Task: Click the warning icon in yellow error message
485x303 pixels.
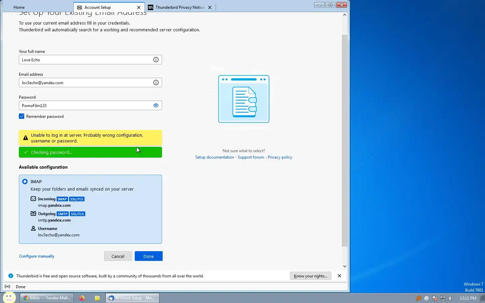Action: click(x=26, y=138)
